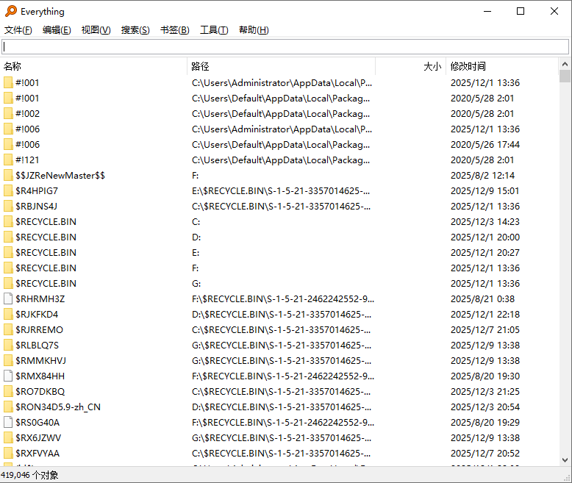The height and width of the screenshot is (483, 572).
Task: Open the 文件(F) menu
Action: (18, 30)
